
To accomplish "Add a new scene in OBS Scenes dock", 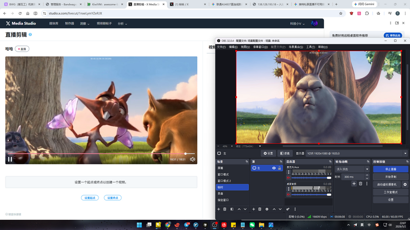I will [x=219, y=209].
